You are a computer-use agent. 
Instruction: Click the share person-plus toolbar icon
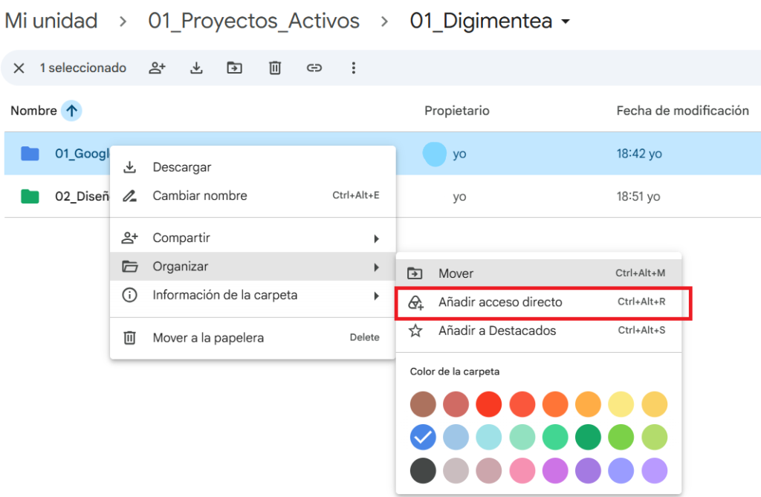[x=158, y=68]
